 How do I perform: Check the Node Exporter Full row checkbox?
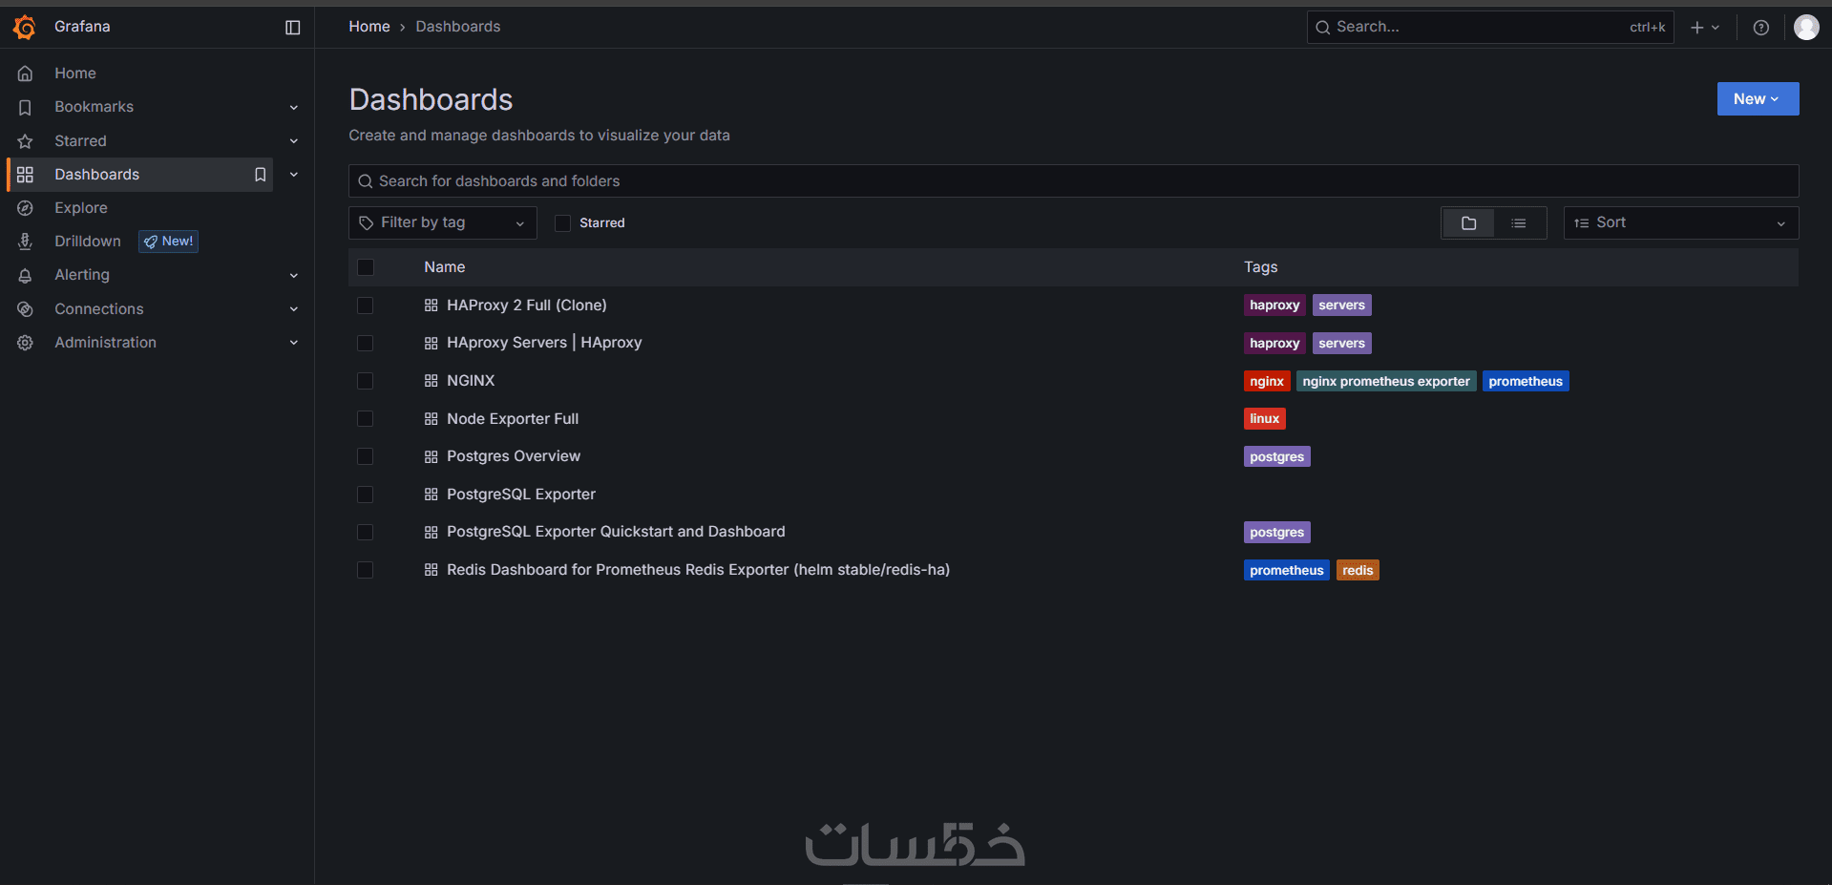point(366,419)
